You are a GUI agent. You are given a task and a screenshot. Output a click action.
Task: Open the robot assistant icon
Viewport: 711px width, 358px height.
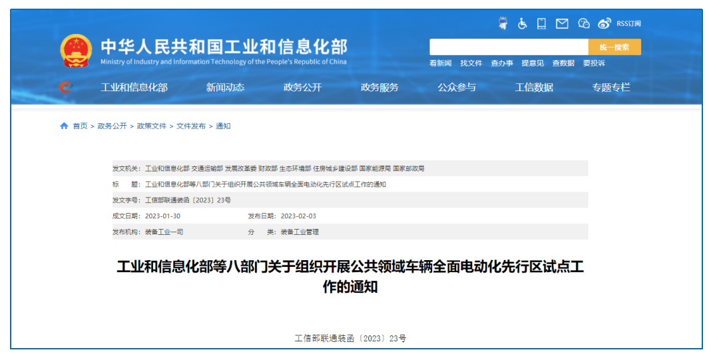[x=503, y=23]
